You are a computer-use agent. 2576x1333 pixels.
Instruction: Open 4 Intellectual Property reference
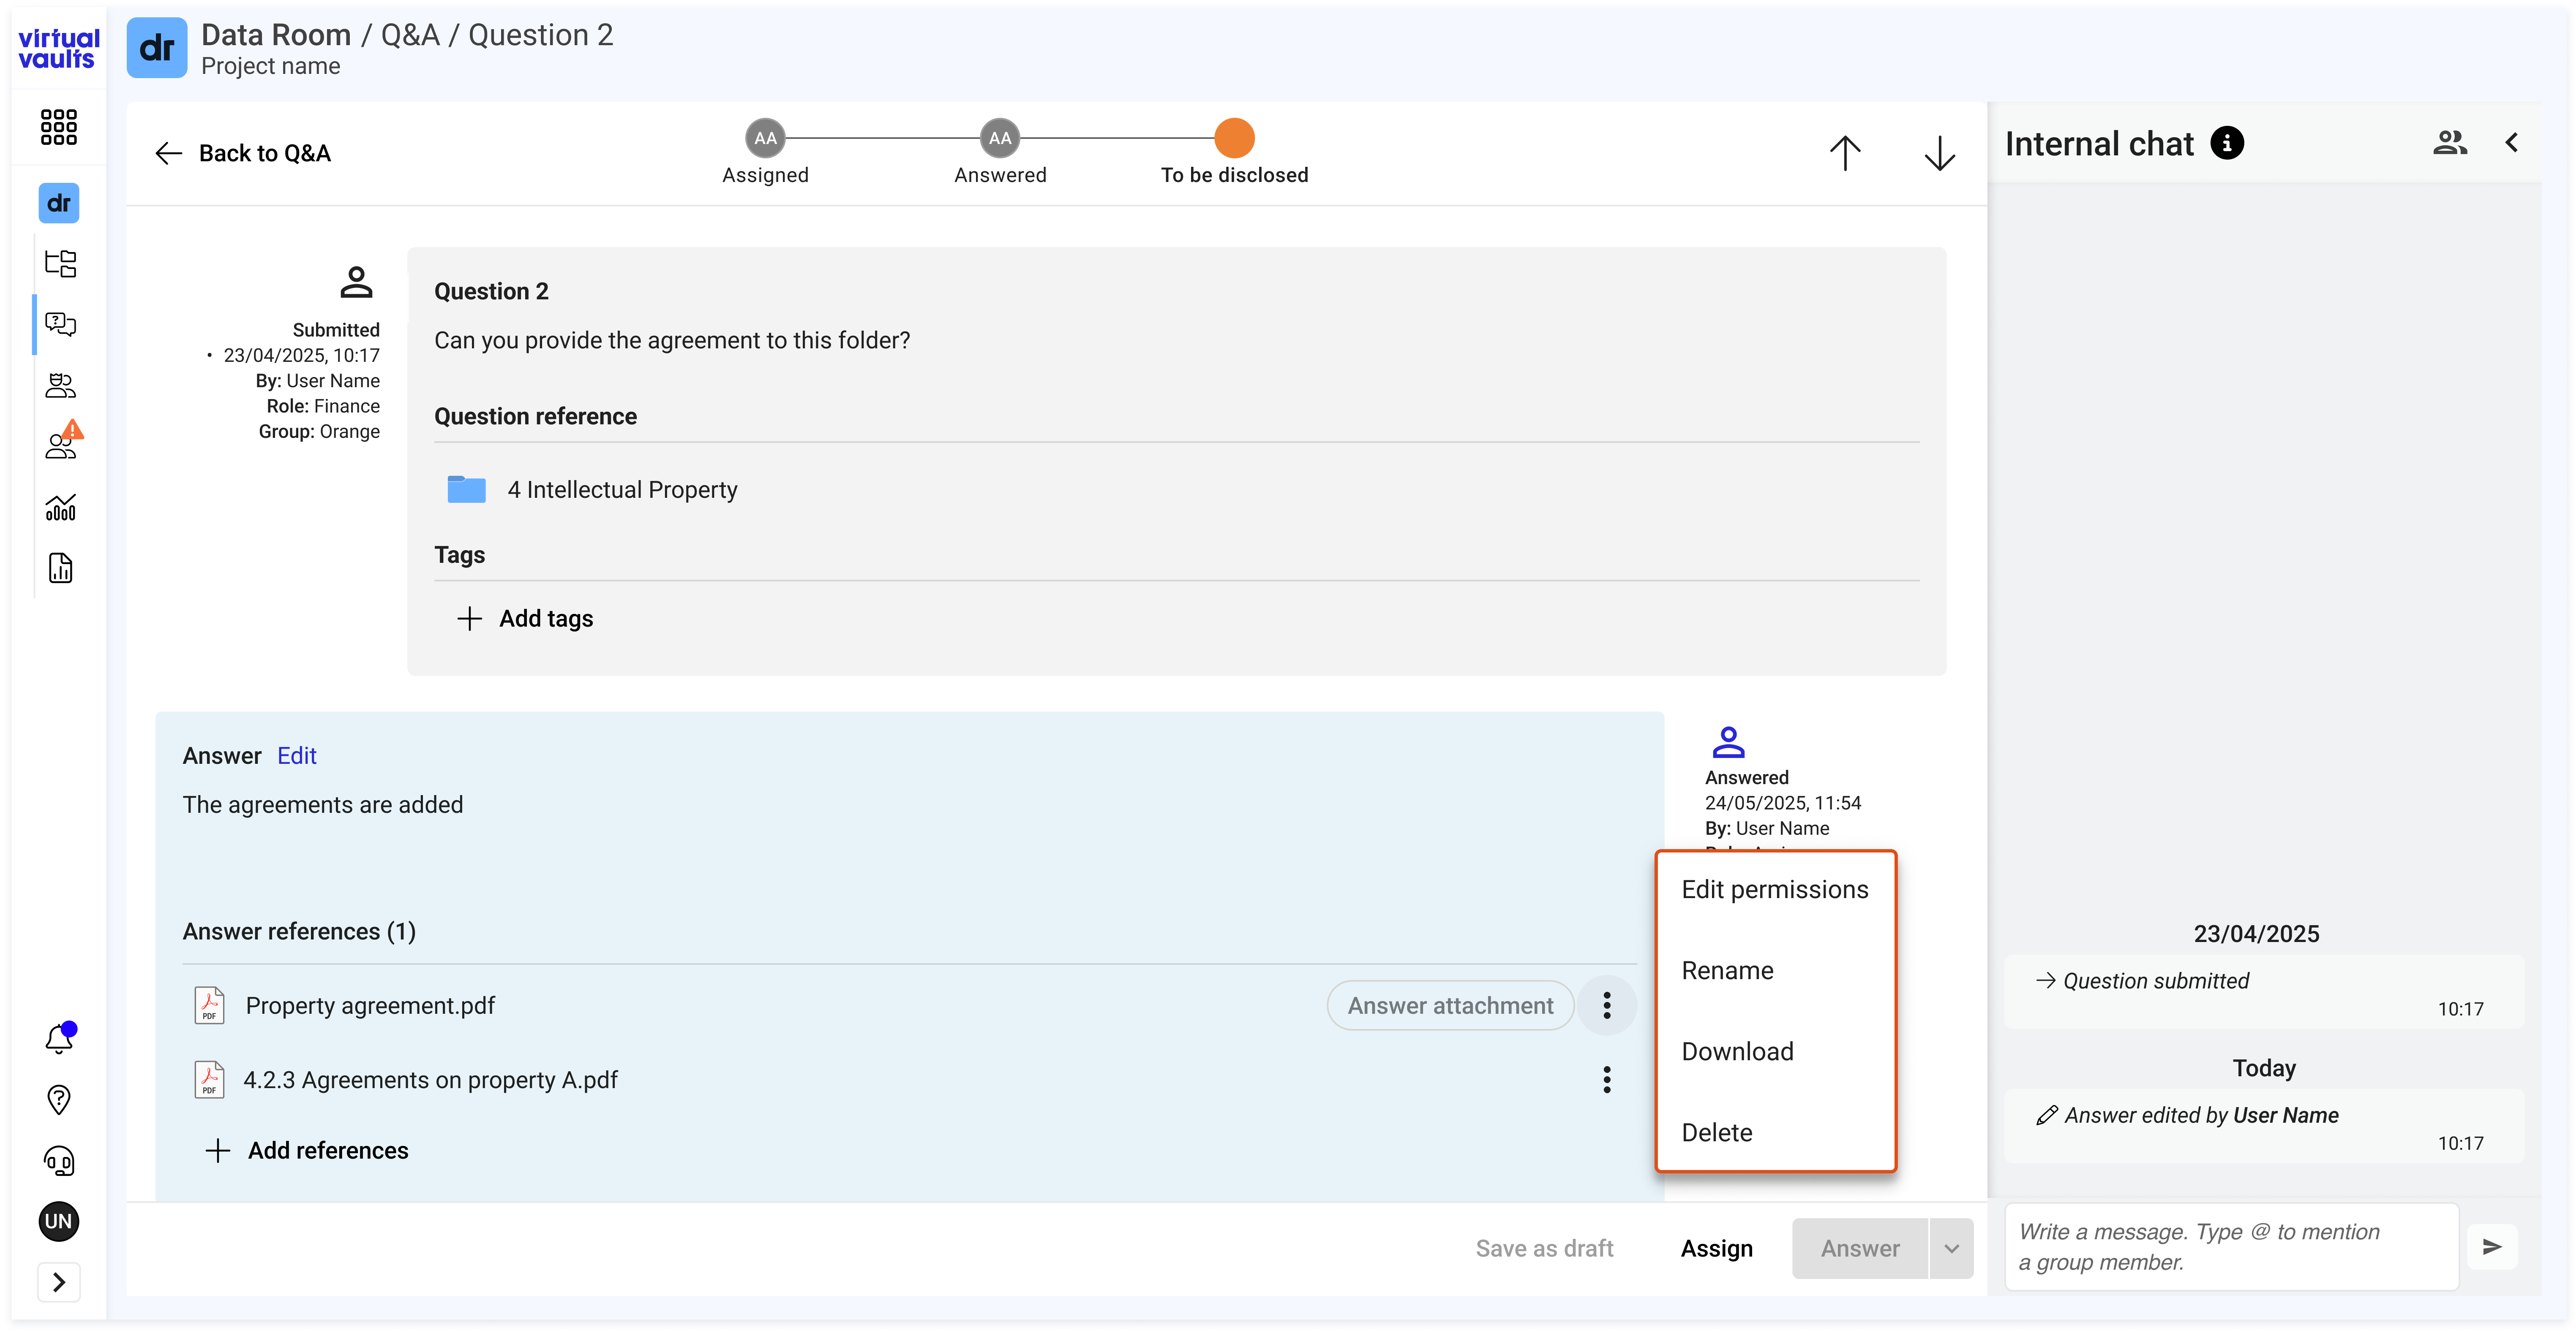(622, 490)
